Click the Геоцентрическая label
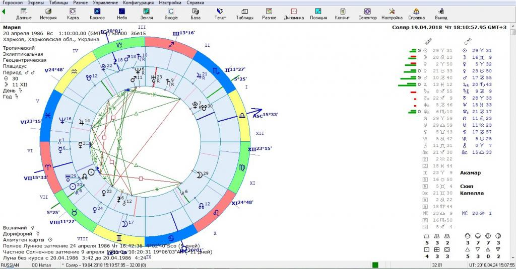516x269 pixels. click(25, 60)
